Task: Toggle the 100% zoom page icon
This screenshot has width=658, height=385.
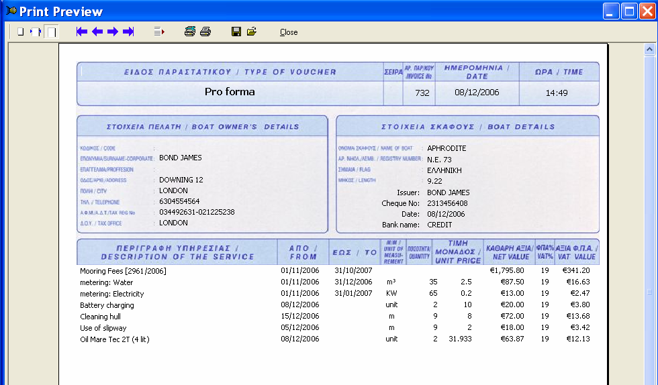Action: click(x=52, y=32)
